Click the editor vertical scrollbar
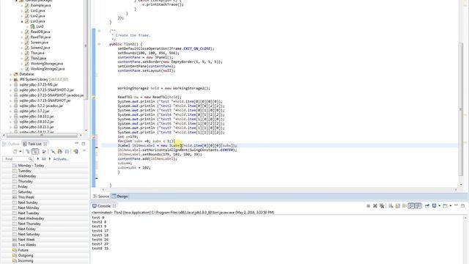 (x=461, y=109)
